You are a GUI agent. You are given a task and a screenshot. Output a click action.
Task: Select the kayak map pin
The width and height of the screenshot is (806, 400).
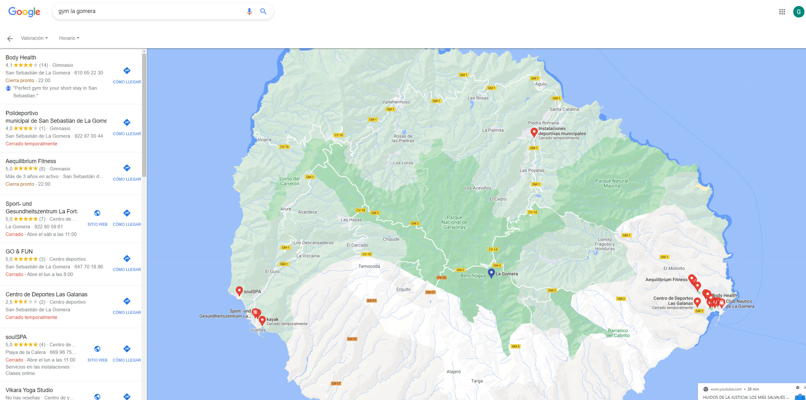coord(262,321)
